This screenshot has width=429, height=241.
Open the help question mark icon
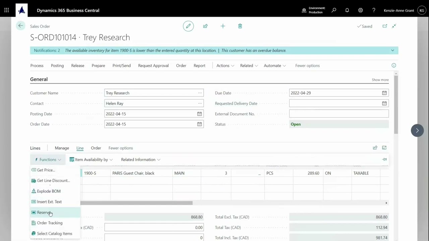[374, 10]
